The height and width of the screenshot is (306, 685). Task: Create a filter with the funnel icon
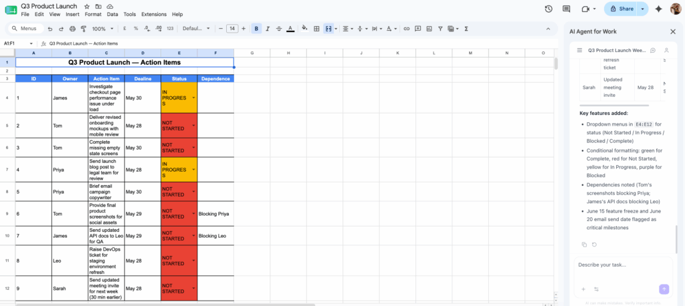tap(440, 29)
